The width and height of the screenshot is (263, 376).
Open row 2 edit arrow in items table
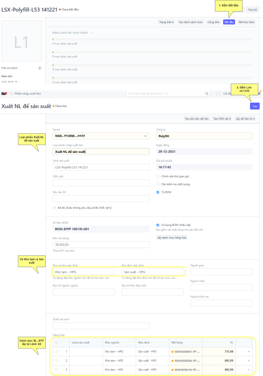tap(248, 361)
